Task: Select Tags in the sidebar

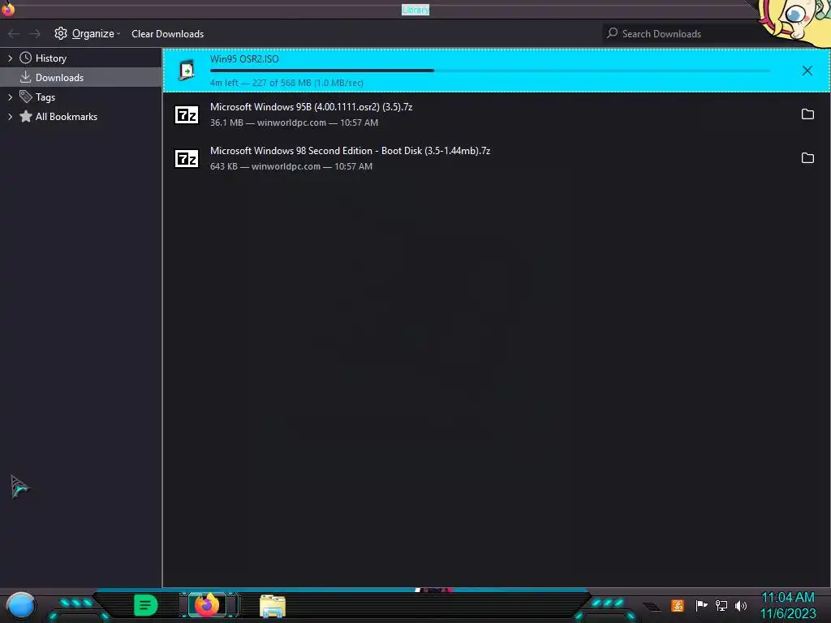Action: click(45, 97)
